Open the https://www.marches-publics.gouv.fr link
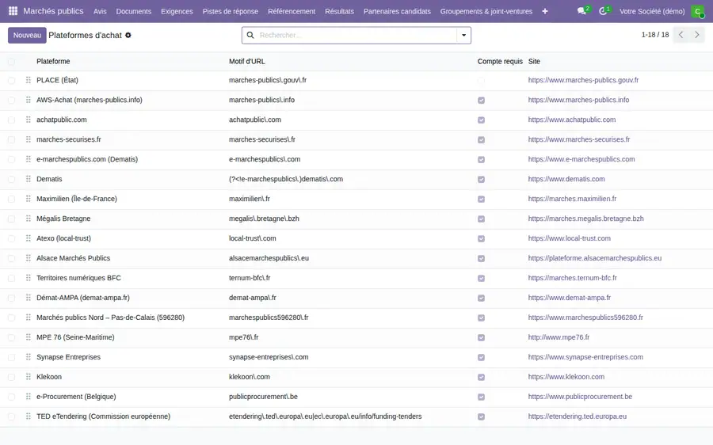This screenshot has height=445, width=713. pyautogui.click(x=583, y=80)
